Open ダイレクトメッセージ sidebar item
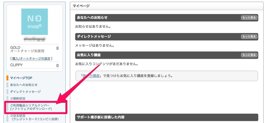 click(25, 92)
